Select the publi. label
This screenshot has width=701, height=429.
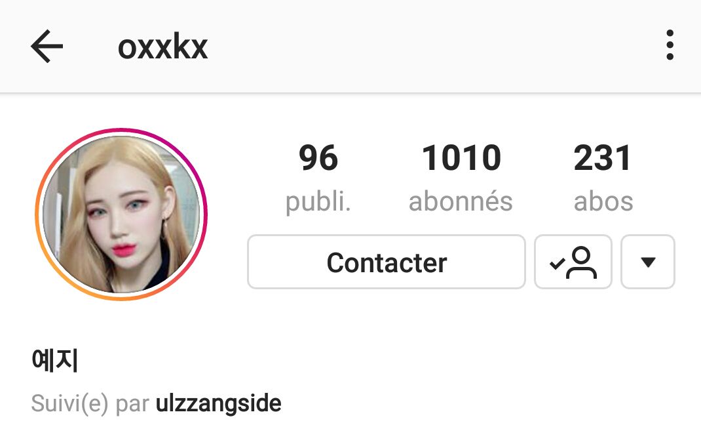318,201
